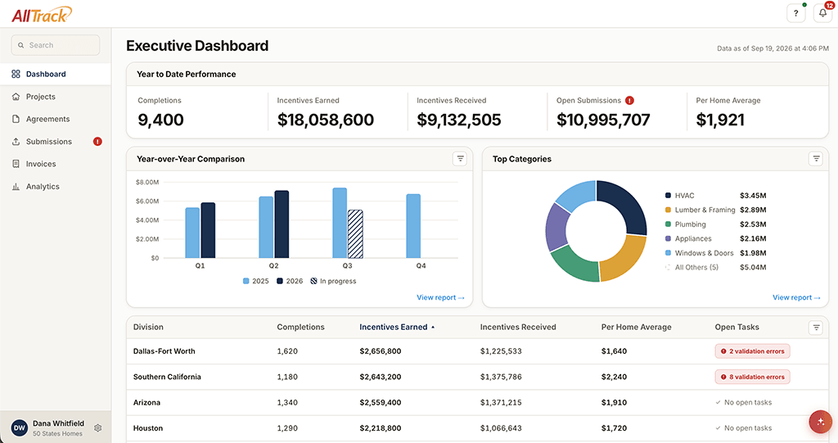The height and width of the screenshot is (443, 838).
Task: Sort by the Division column header
Action: pos(148,327)
